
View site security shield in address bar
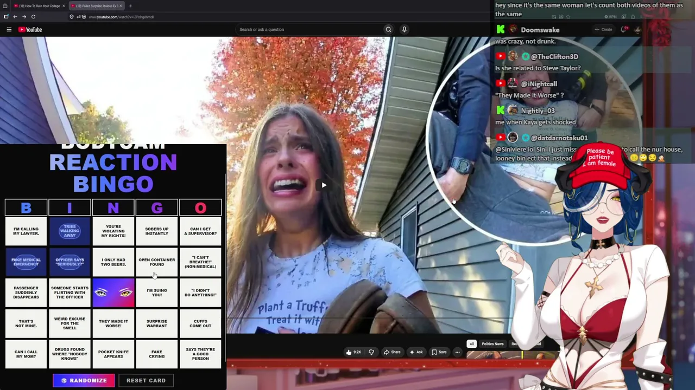[72, 17]
